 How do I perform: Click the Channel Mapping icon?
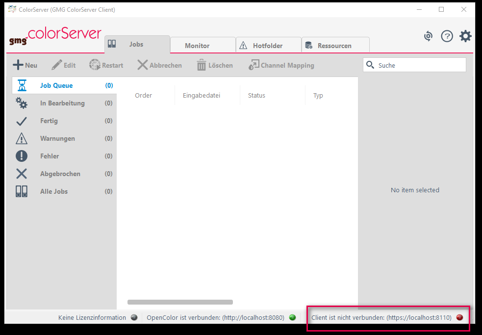point(254,65)
